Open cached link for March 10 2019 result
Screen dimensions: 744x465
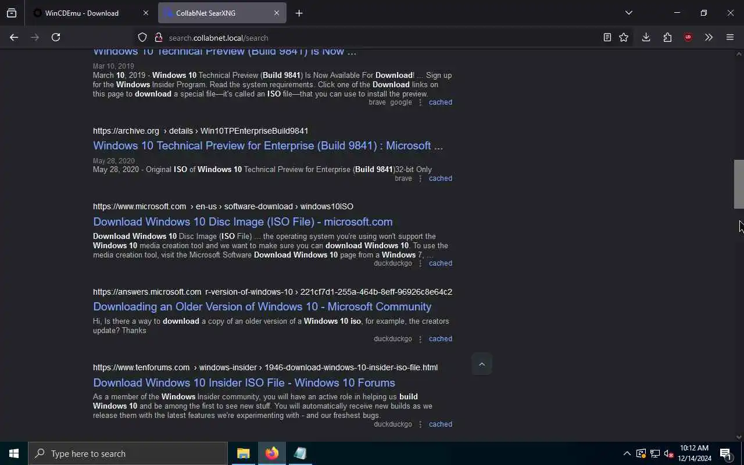[x=440, y=102]
